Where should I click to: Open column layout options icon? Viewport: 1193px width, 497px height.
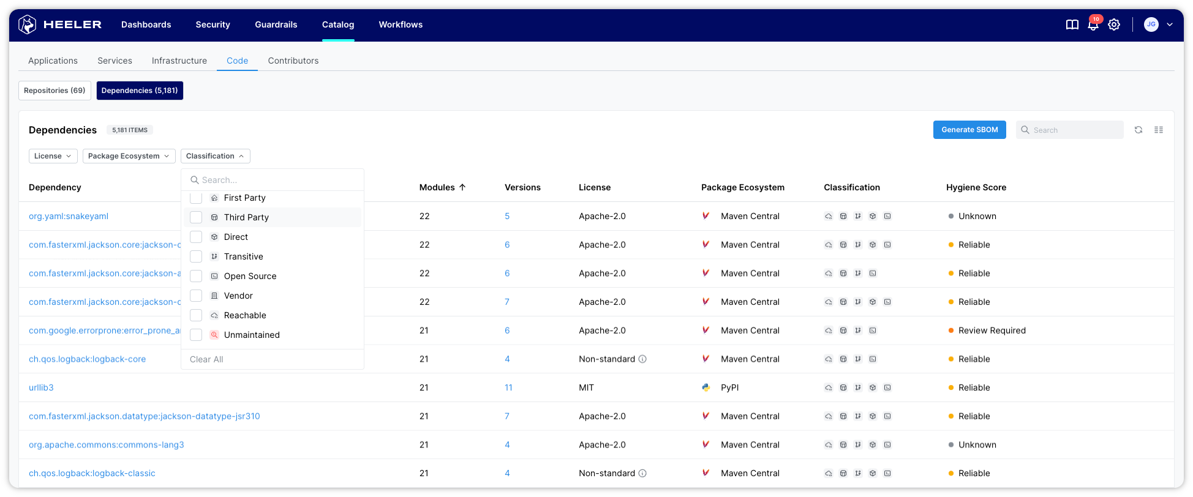1158,130
